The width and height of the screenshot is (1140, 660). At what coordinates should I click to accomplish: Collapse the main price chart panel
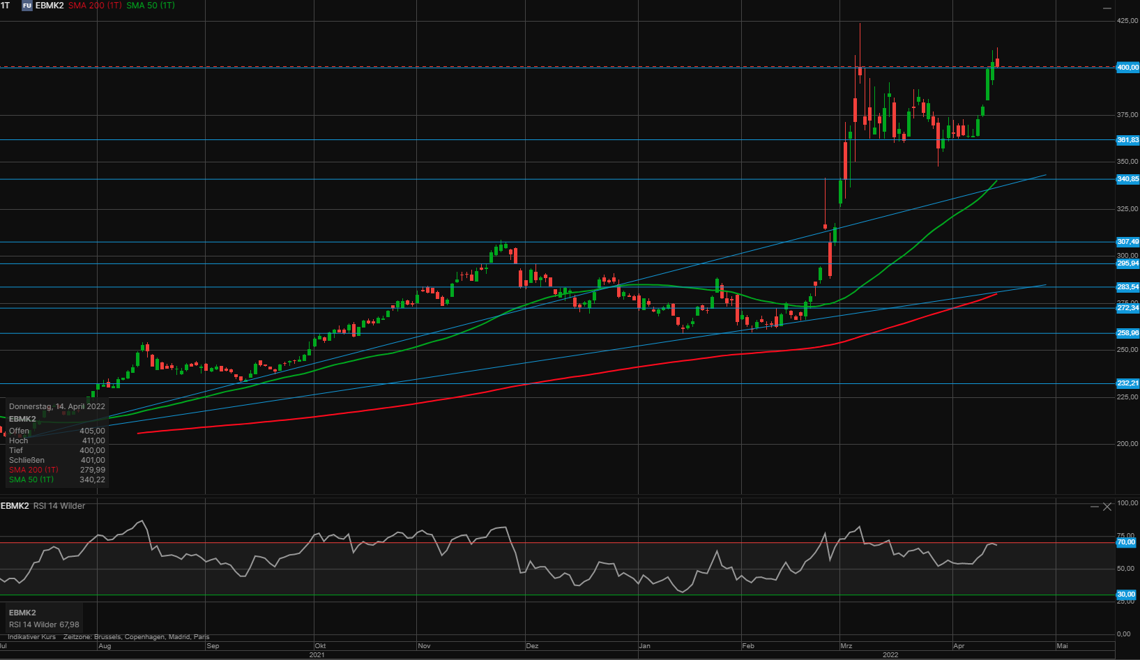[1107, 8]
